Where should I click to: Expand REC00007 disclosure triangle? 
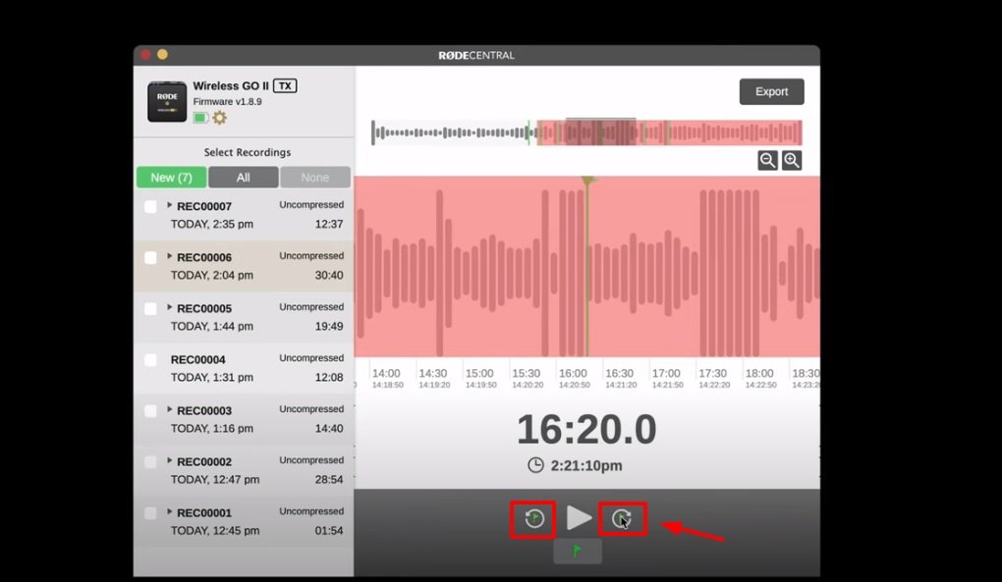point(169,205)
